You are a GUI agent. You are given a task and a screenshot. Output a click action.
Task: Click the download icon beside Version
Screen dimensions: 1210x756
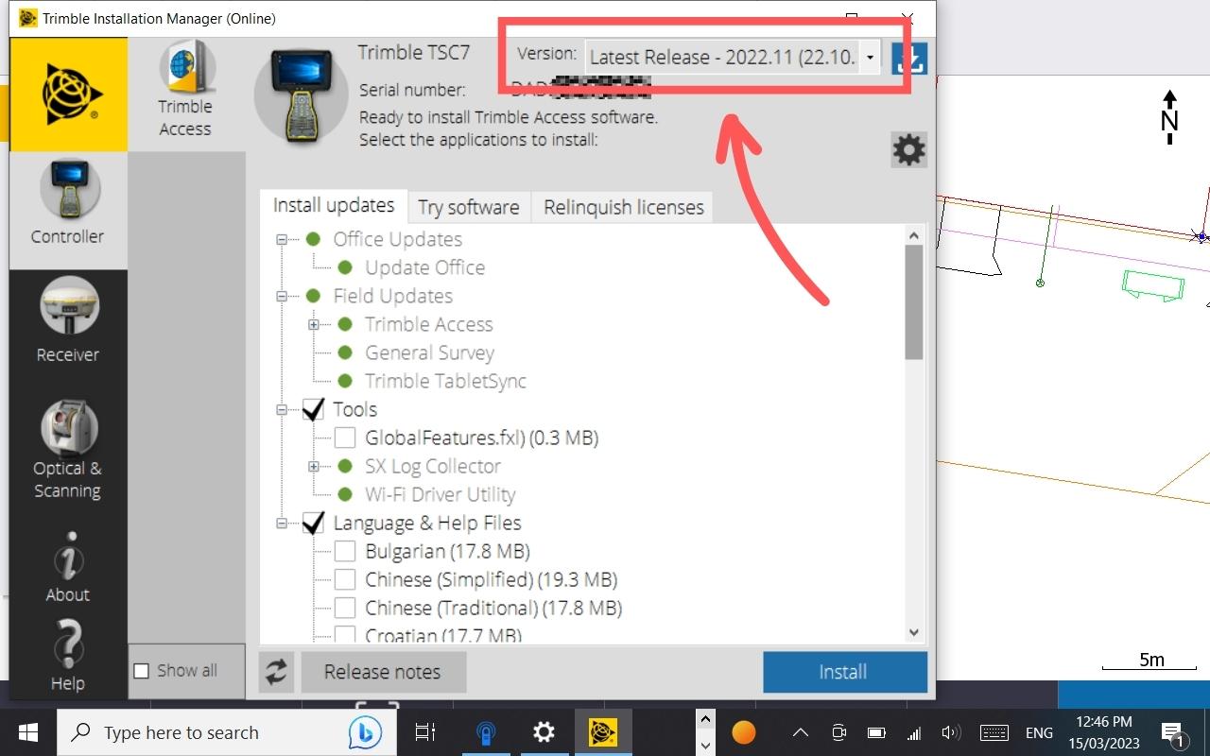[x=909, y=58]
